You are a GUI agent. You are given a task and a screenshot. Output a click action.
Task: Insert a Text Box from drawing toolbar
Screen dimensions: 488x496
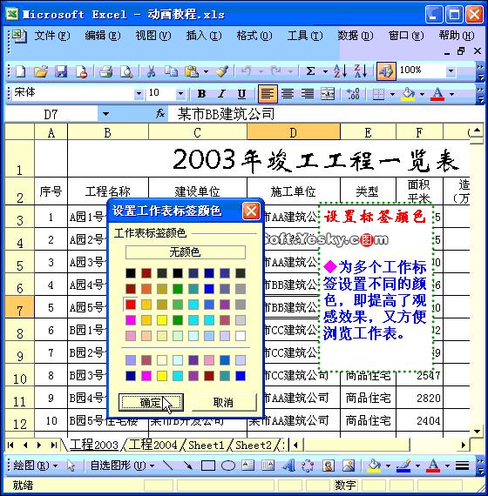[248, 466]
